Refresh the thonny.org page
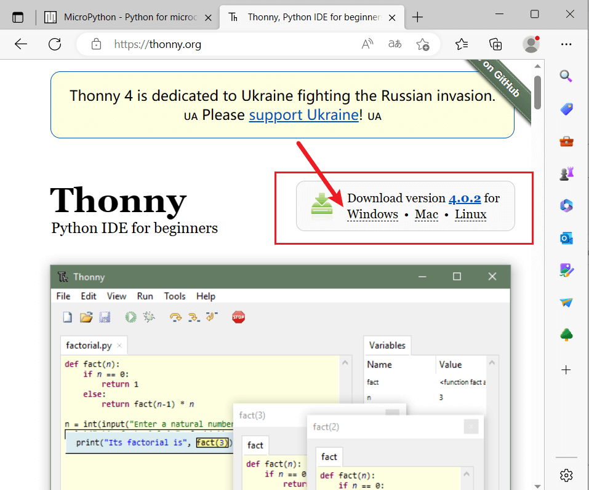This screenshot has height=490, width=589. coord(55,44)
